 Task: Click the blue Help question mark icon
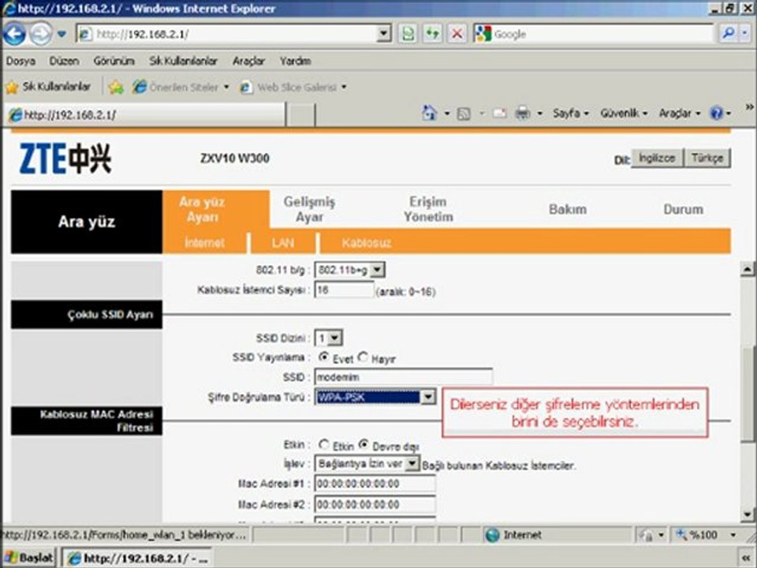[717, 114]
